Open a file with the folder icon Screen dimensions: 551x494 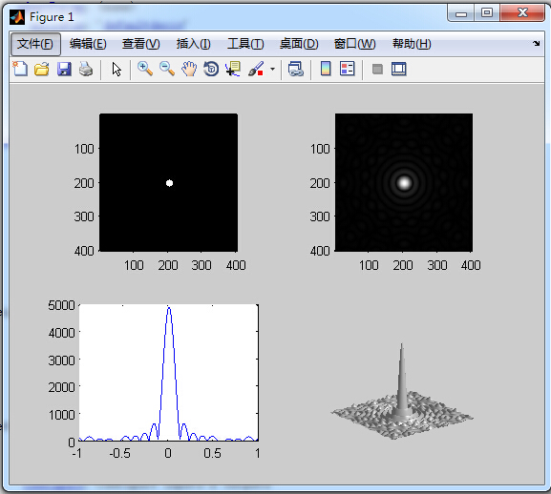[42, 69]
